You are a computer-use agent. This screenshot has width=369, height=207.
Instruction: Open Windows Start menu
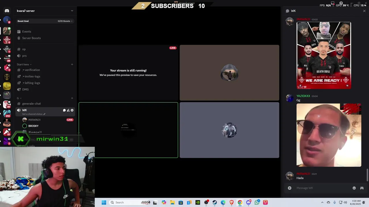click(104, 202)
